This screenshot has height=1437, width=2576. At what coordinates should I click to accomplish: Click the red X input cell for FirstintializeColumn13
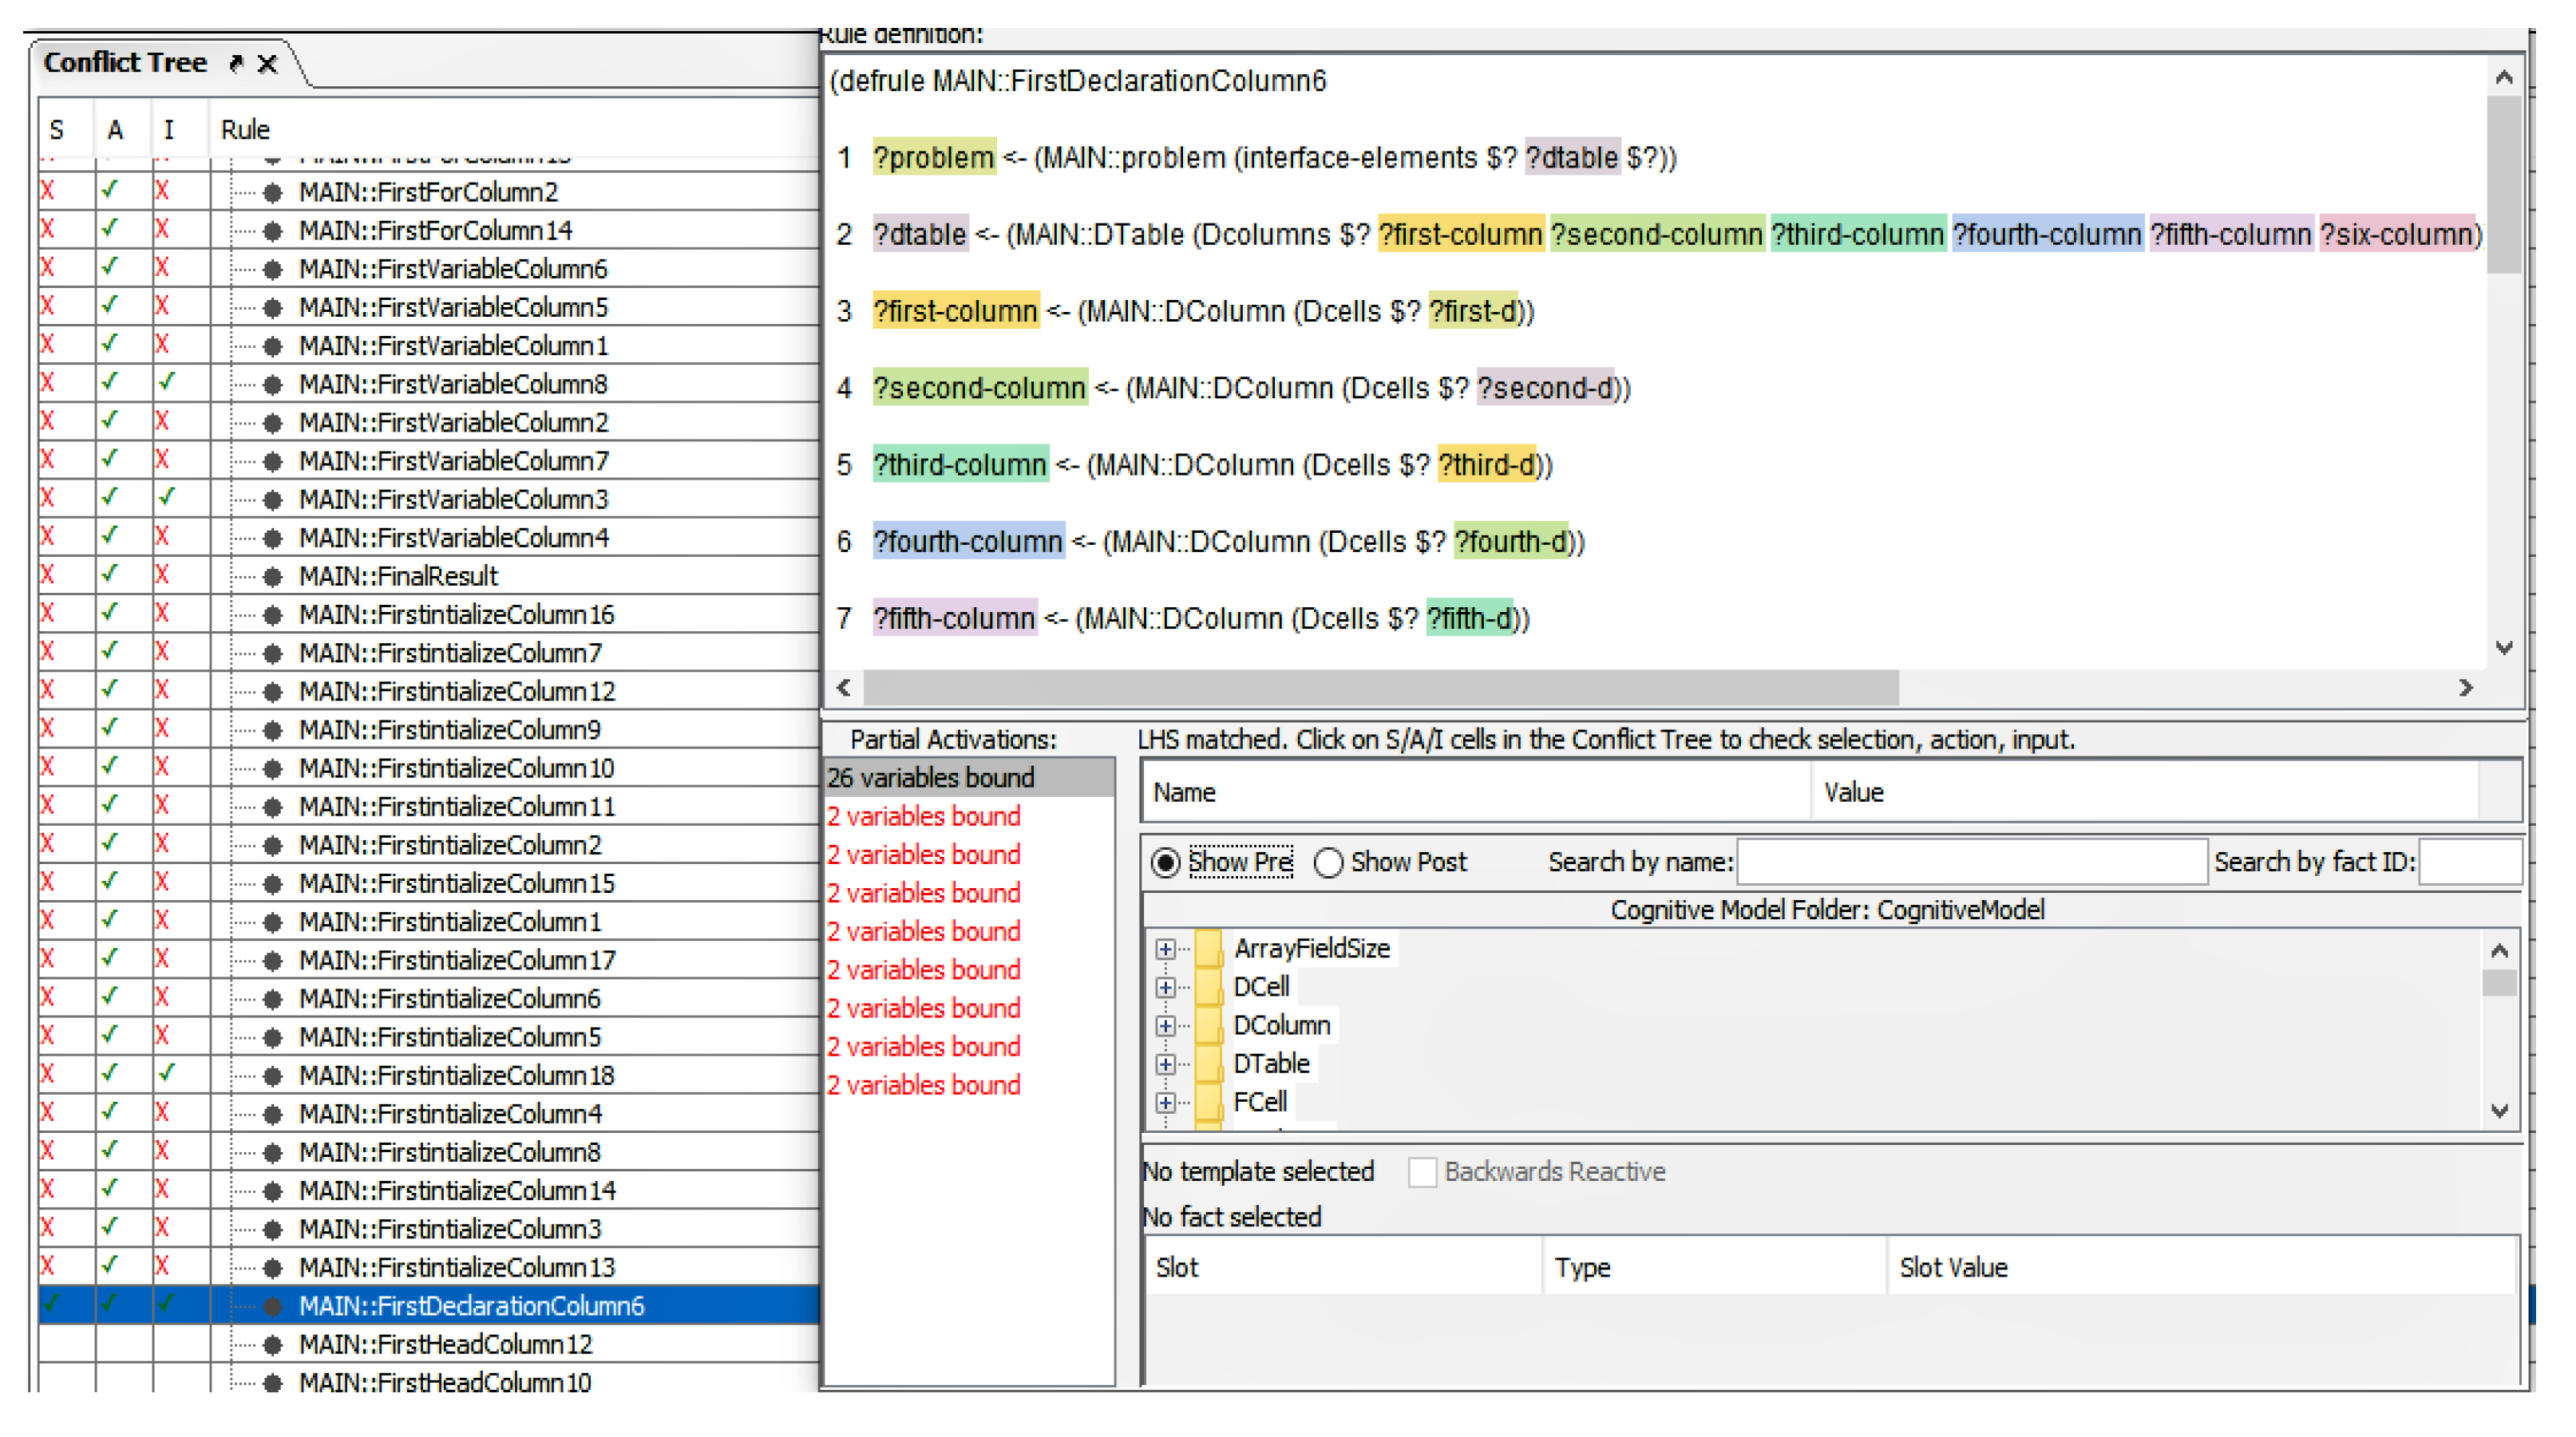(162, 1266)
